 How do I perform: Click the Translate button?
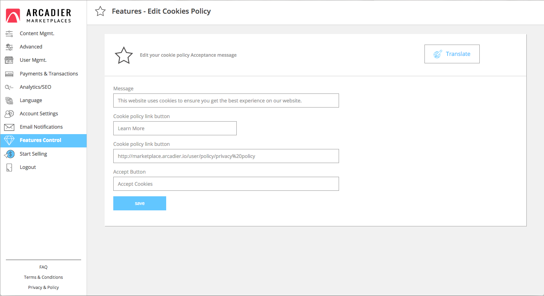point(452,54)
